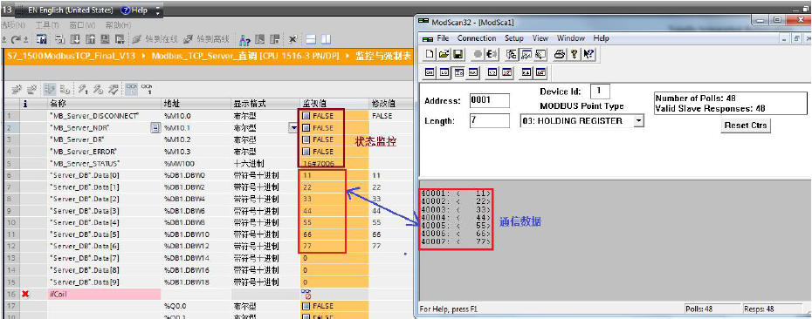Open the MODBUS Point Type dropdown
The image size is (812, 319).
pyautogui.click(x=638, y=121)
